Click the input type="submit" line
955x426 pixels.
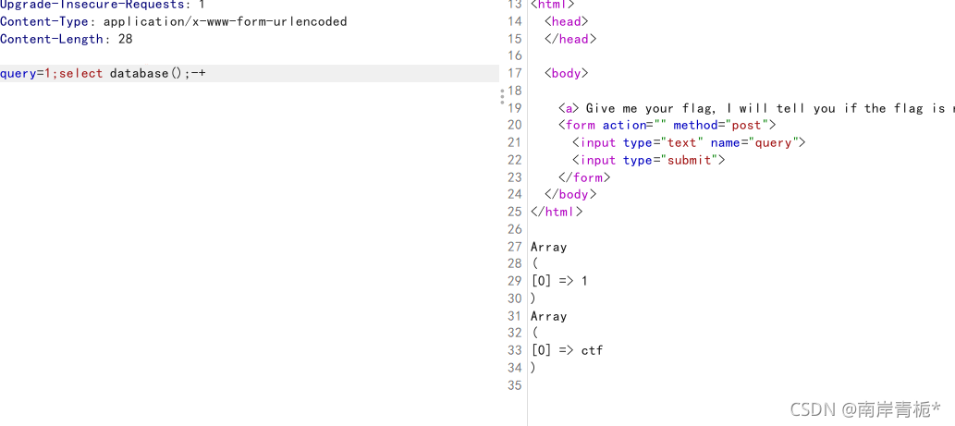pos(649,160)
